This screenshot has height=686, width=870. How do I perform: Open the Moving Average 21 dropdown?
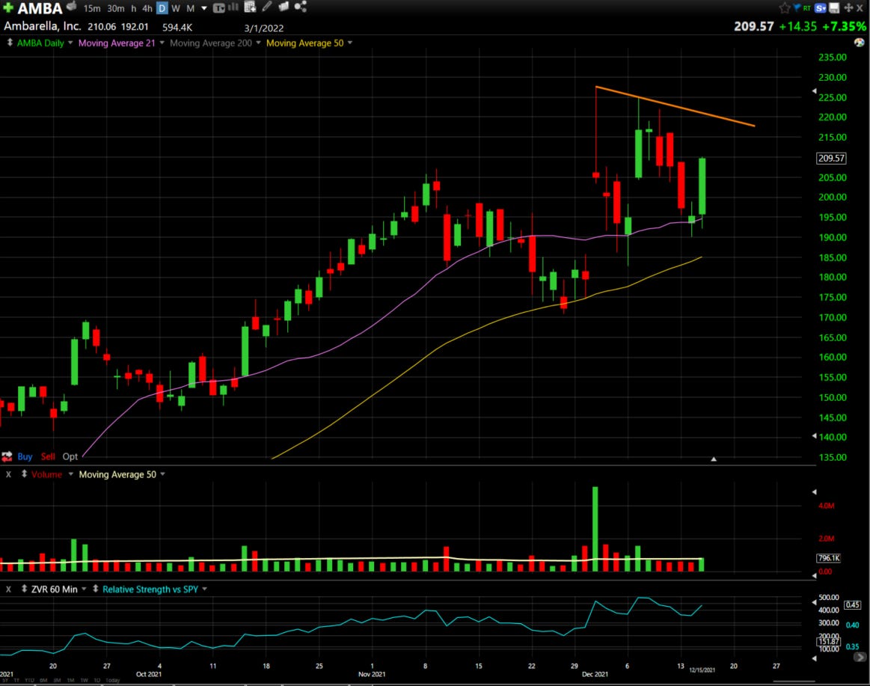coord(162,43)
